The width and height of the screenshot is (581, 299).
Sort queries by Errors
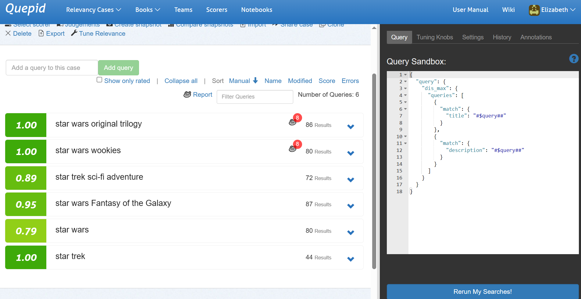350,81
